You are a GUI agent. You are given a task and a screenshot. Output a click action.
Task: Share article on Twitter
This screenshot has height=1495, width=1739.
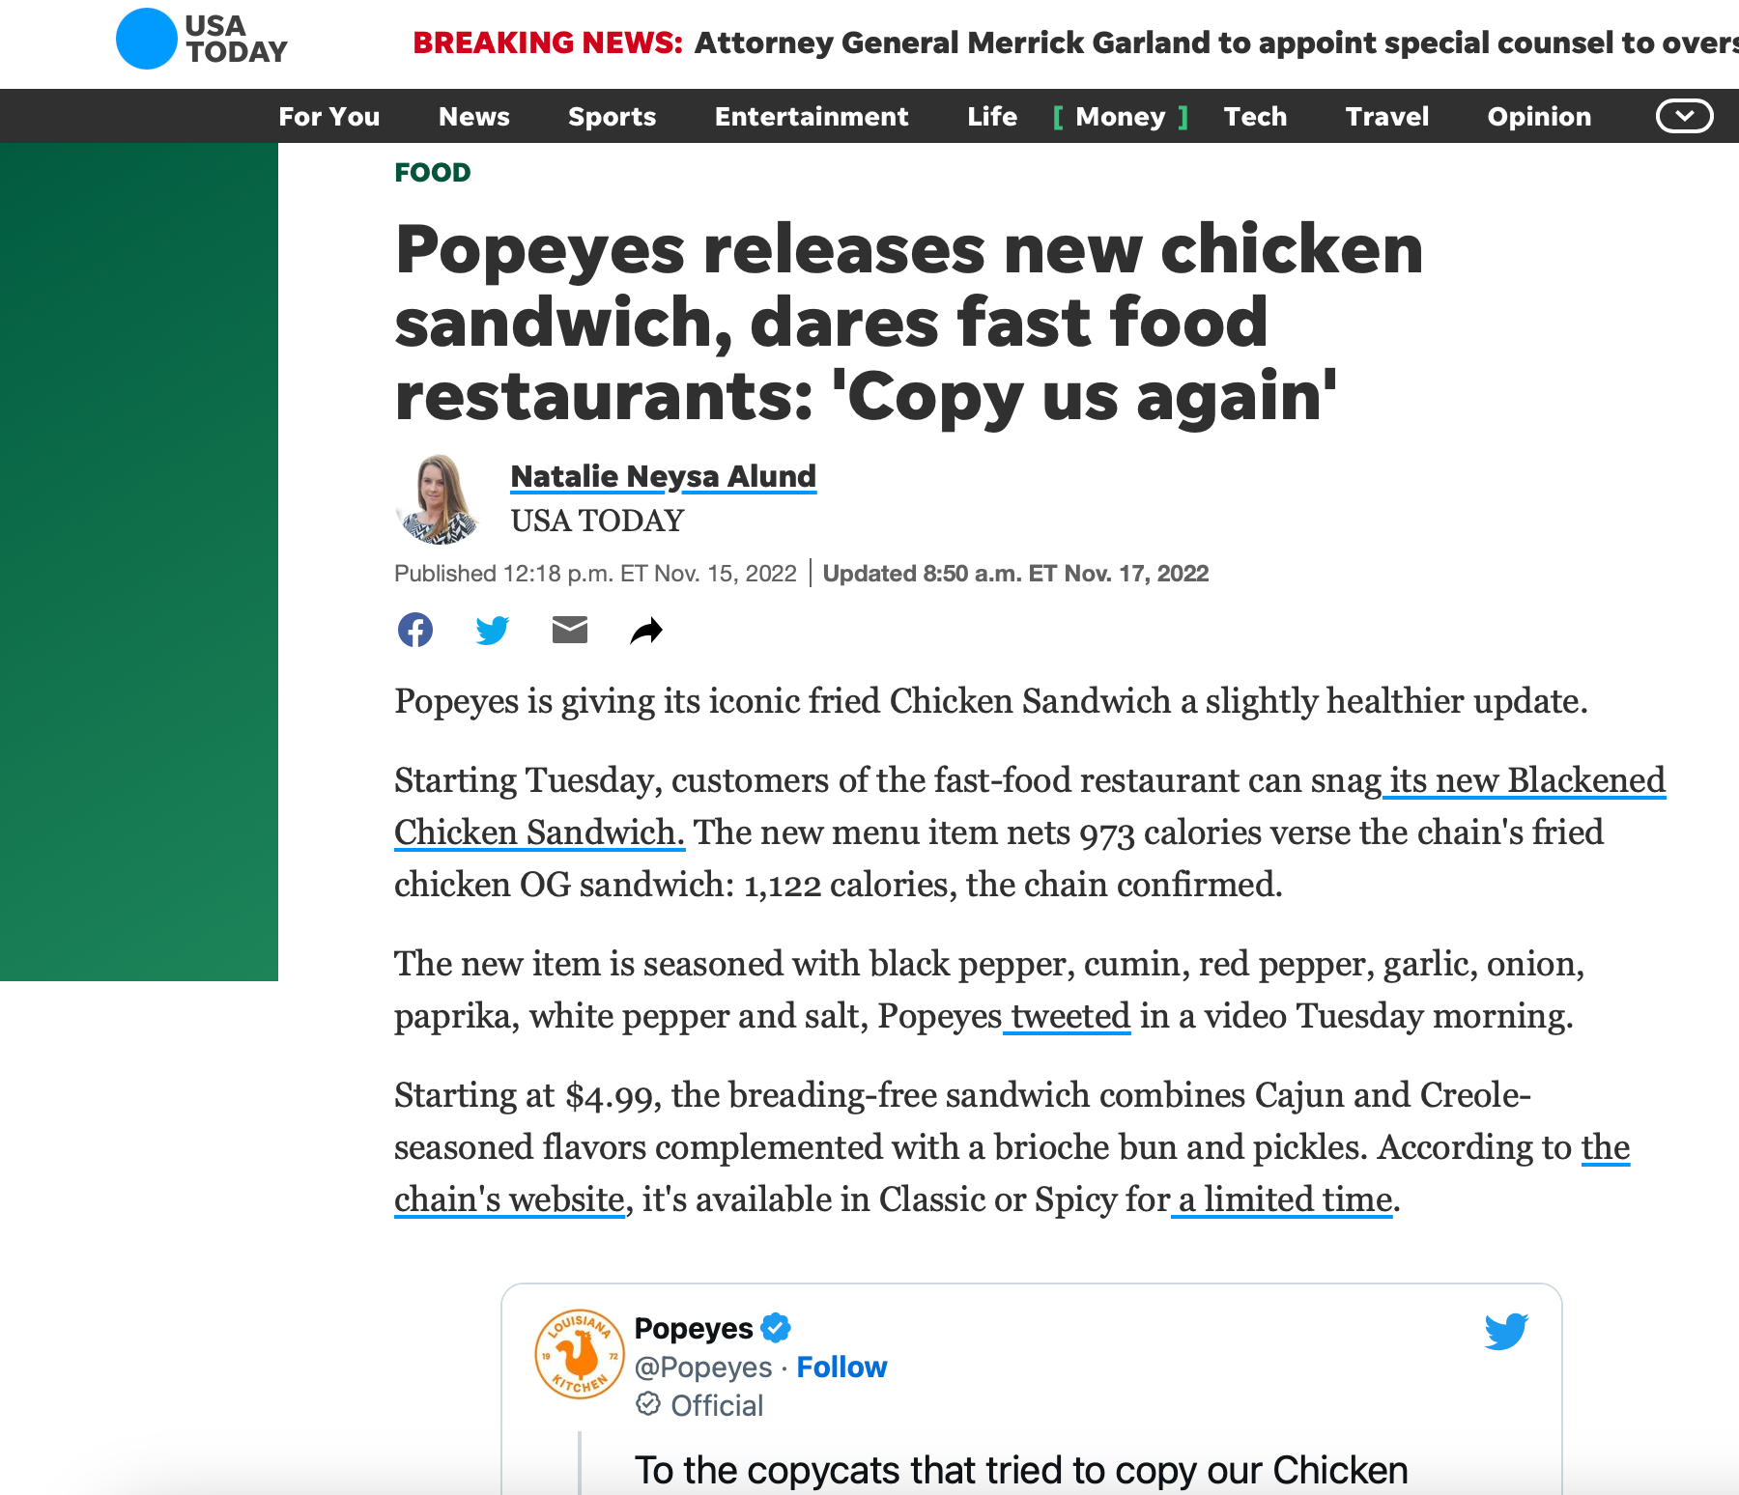point(493,630)
